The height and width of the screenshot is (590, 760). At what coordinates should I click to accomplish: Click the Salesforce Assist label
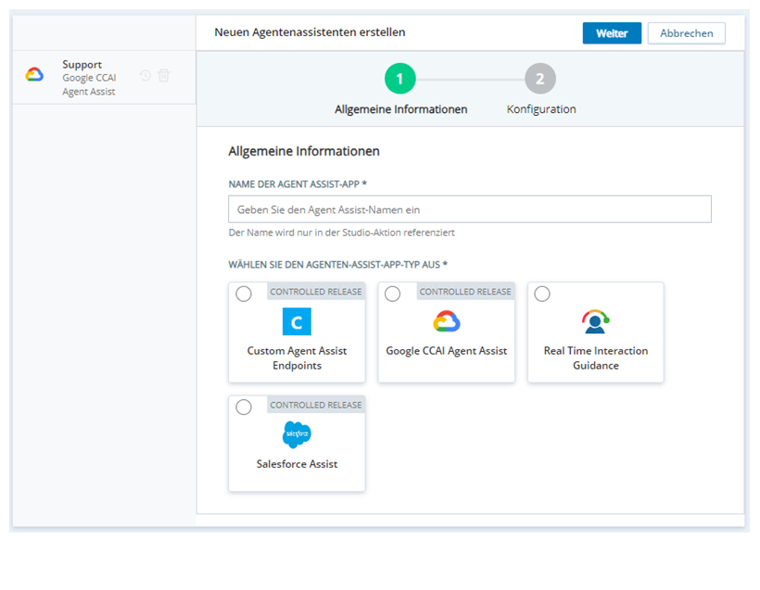[297, 464]
